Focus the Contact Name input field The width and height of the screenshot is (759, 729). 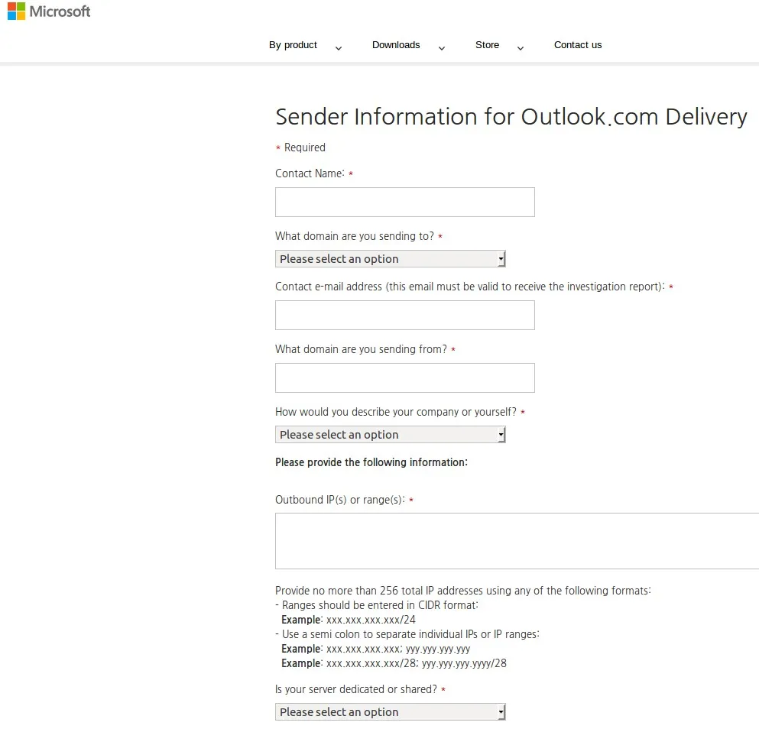coord(404,202)
